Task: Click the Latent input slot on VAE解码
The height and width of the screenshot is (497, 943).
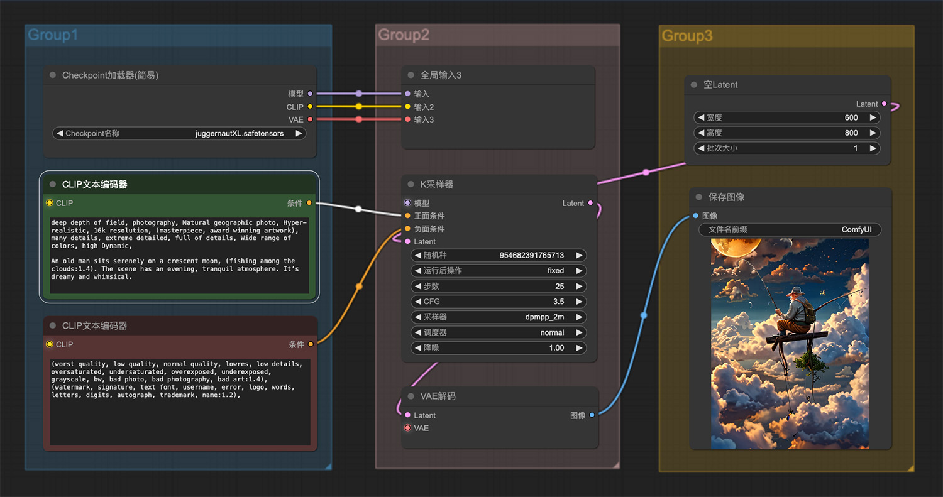Action: click(x=407, y=415)
